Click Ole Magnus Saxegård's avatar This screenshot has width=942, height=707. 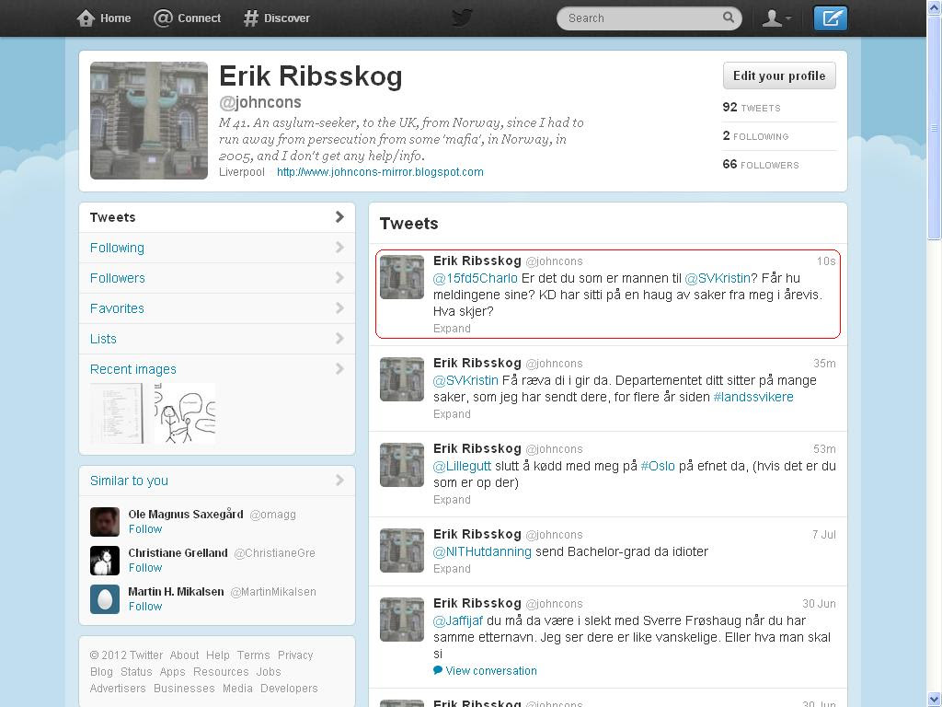[x=105, y=522]
